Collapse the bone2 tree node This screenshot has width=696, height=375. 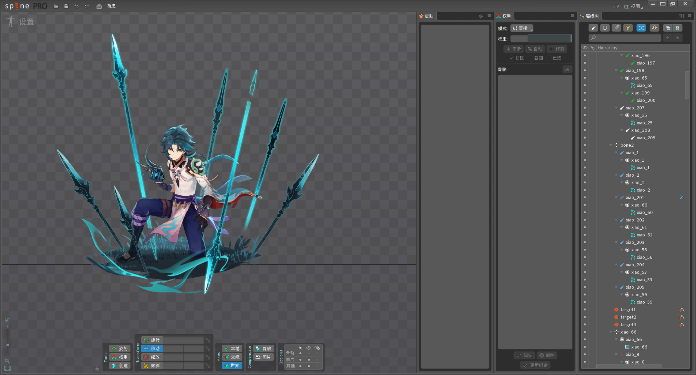click(x=611, y=145)
